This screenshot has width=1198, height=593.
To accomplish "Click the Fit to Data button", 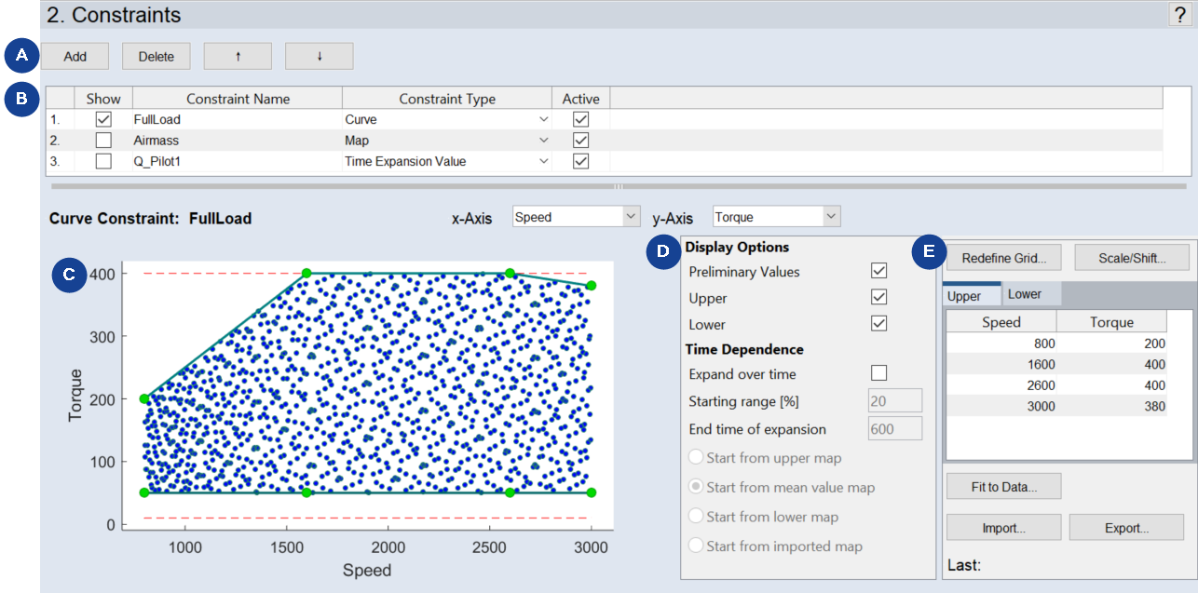I will click(1003, 486).
